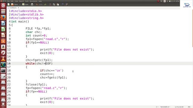Click on 'FILE *fp,*fp1;' declaration
The width and height of the screenshot is (193, 108).
pos(38,28)
